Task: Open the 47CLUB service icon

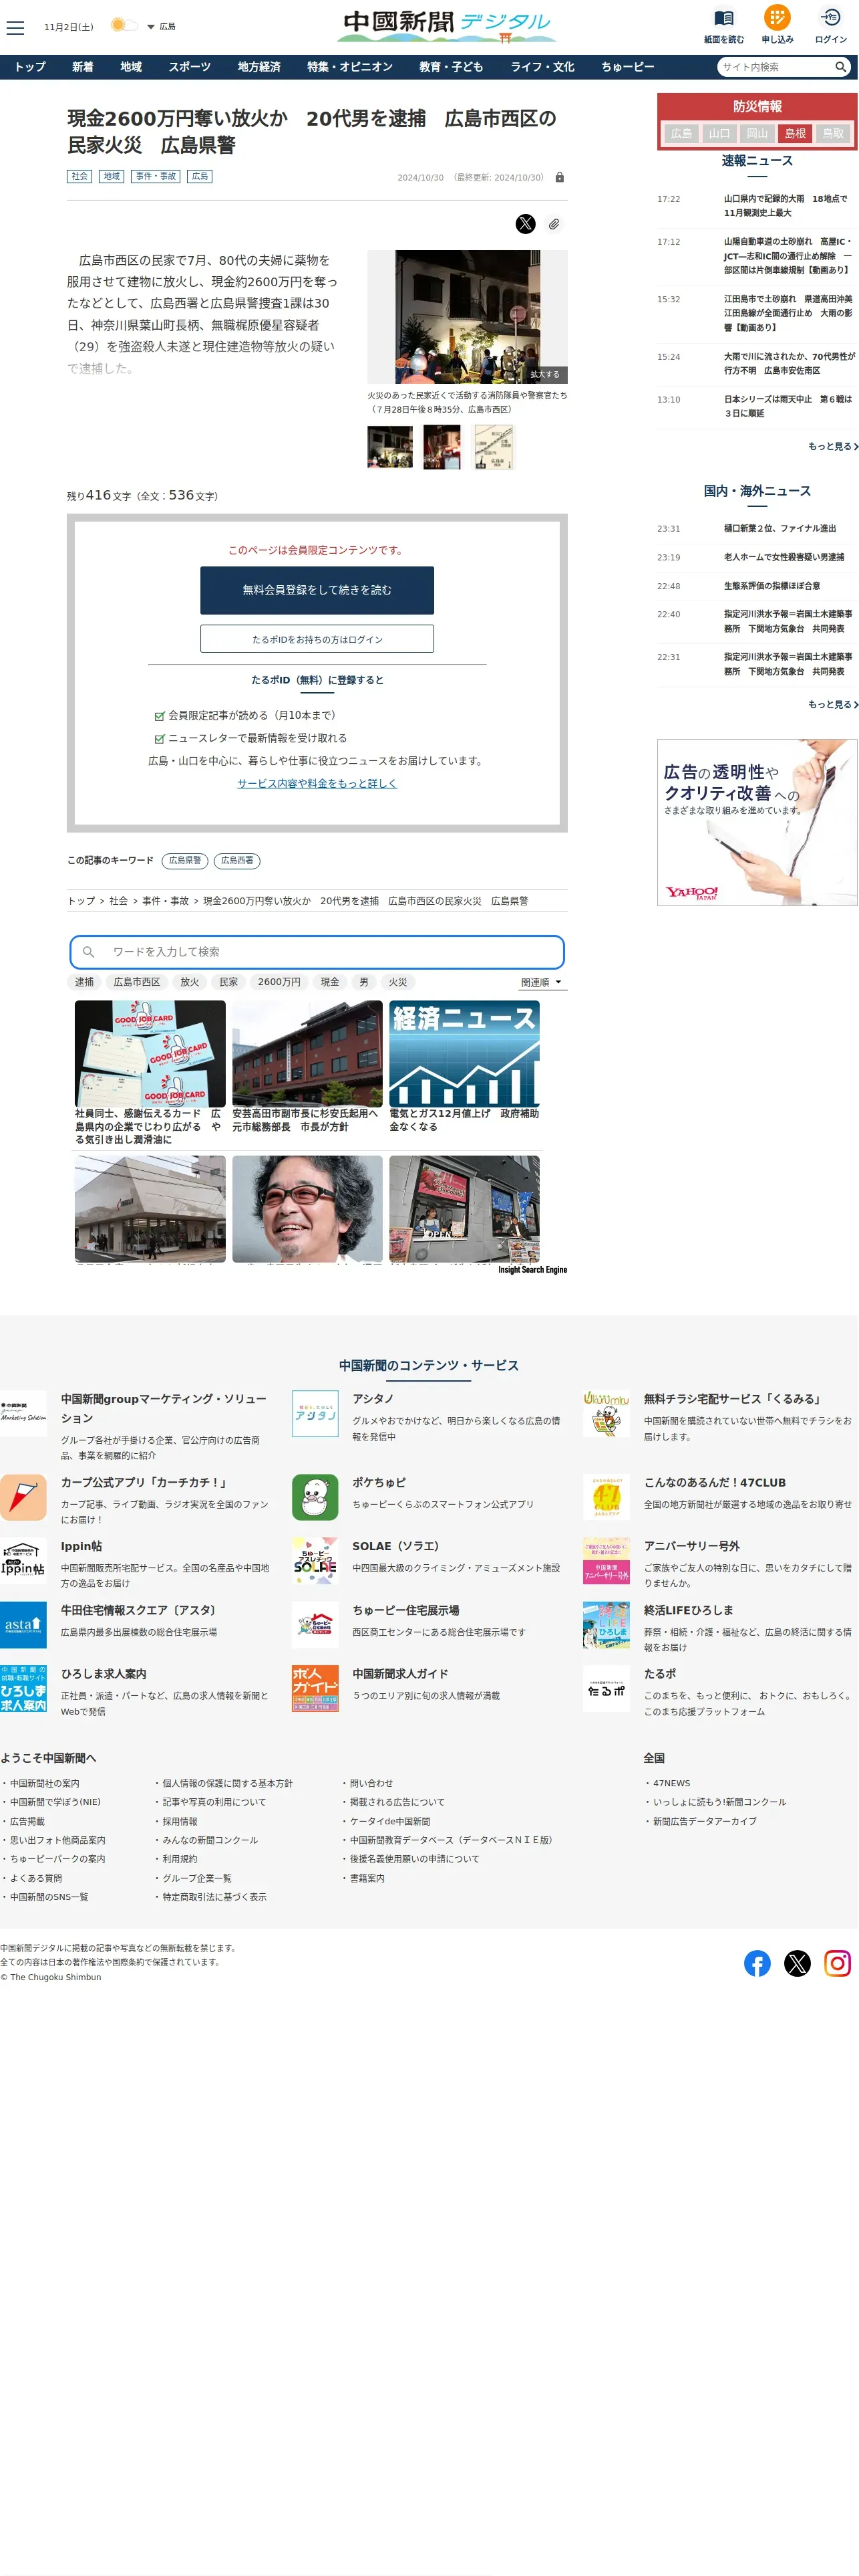Action: click(607, 1497)
